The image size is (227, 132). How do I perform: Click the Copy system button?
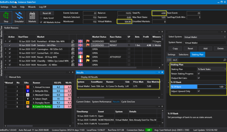(175, 49)
